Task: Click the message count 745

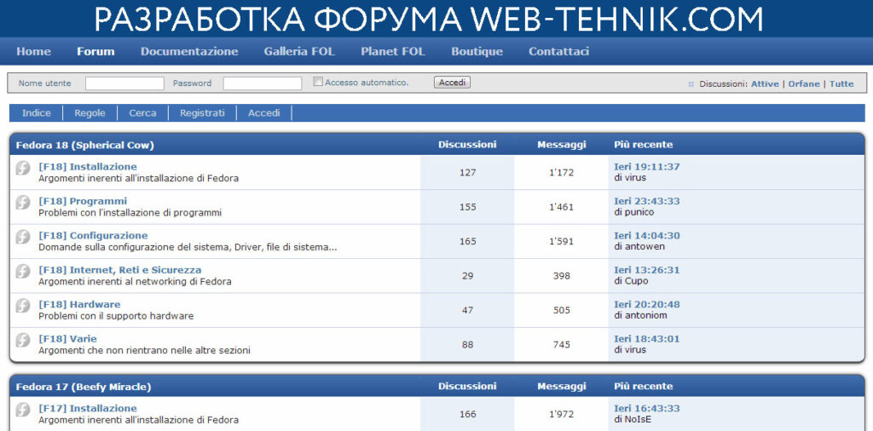Action: [x=561, y=345]
